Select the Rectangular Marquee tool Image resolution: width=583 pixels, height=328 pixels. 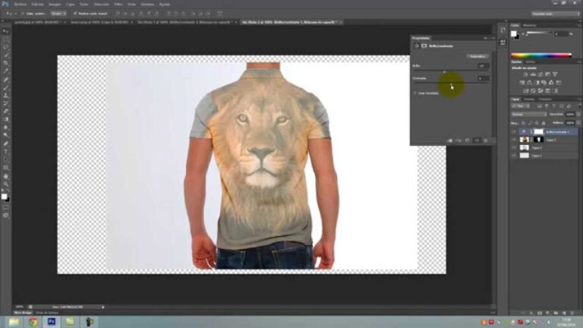click(x=5, y=39)
